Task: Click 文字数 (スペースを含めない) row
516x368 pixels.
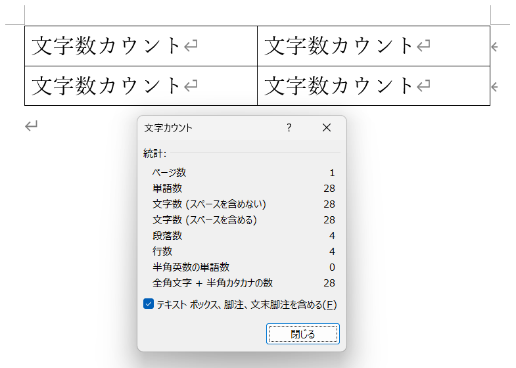Action: click(209, 204)
